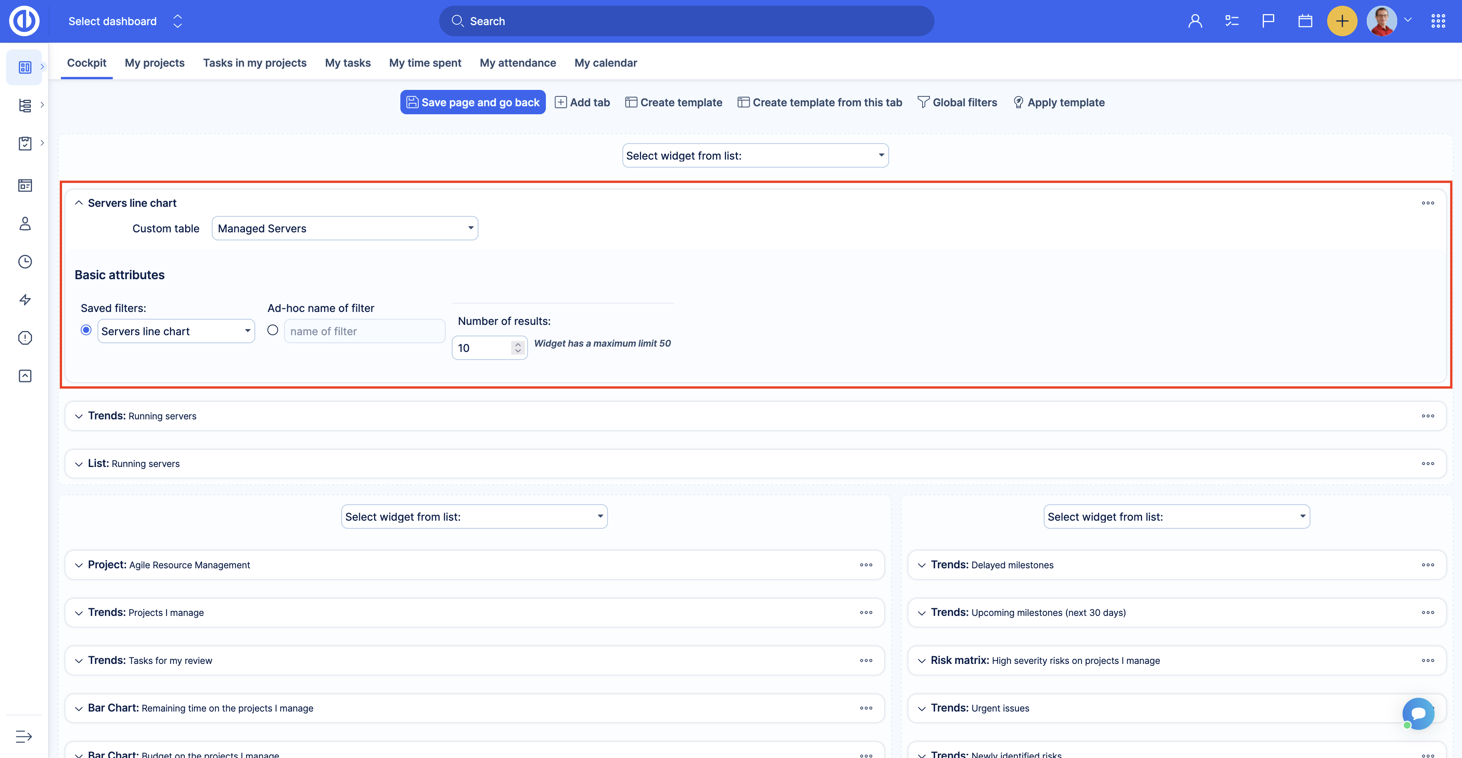Select the Ad-hoc name of filter radio

(x=273, y=330)
